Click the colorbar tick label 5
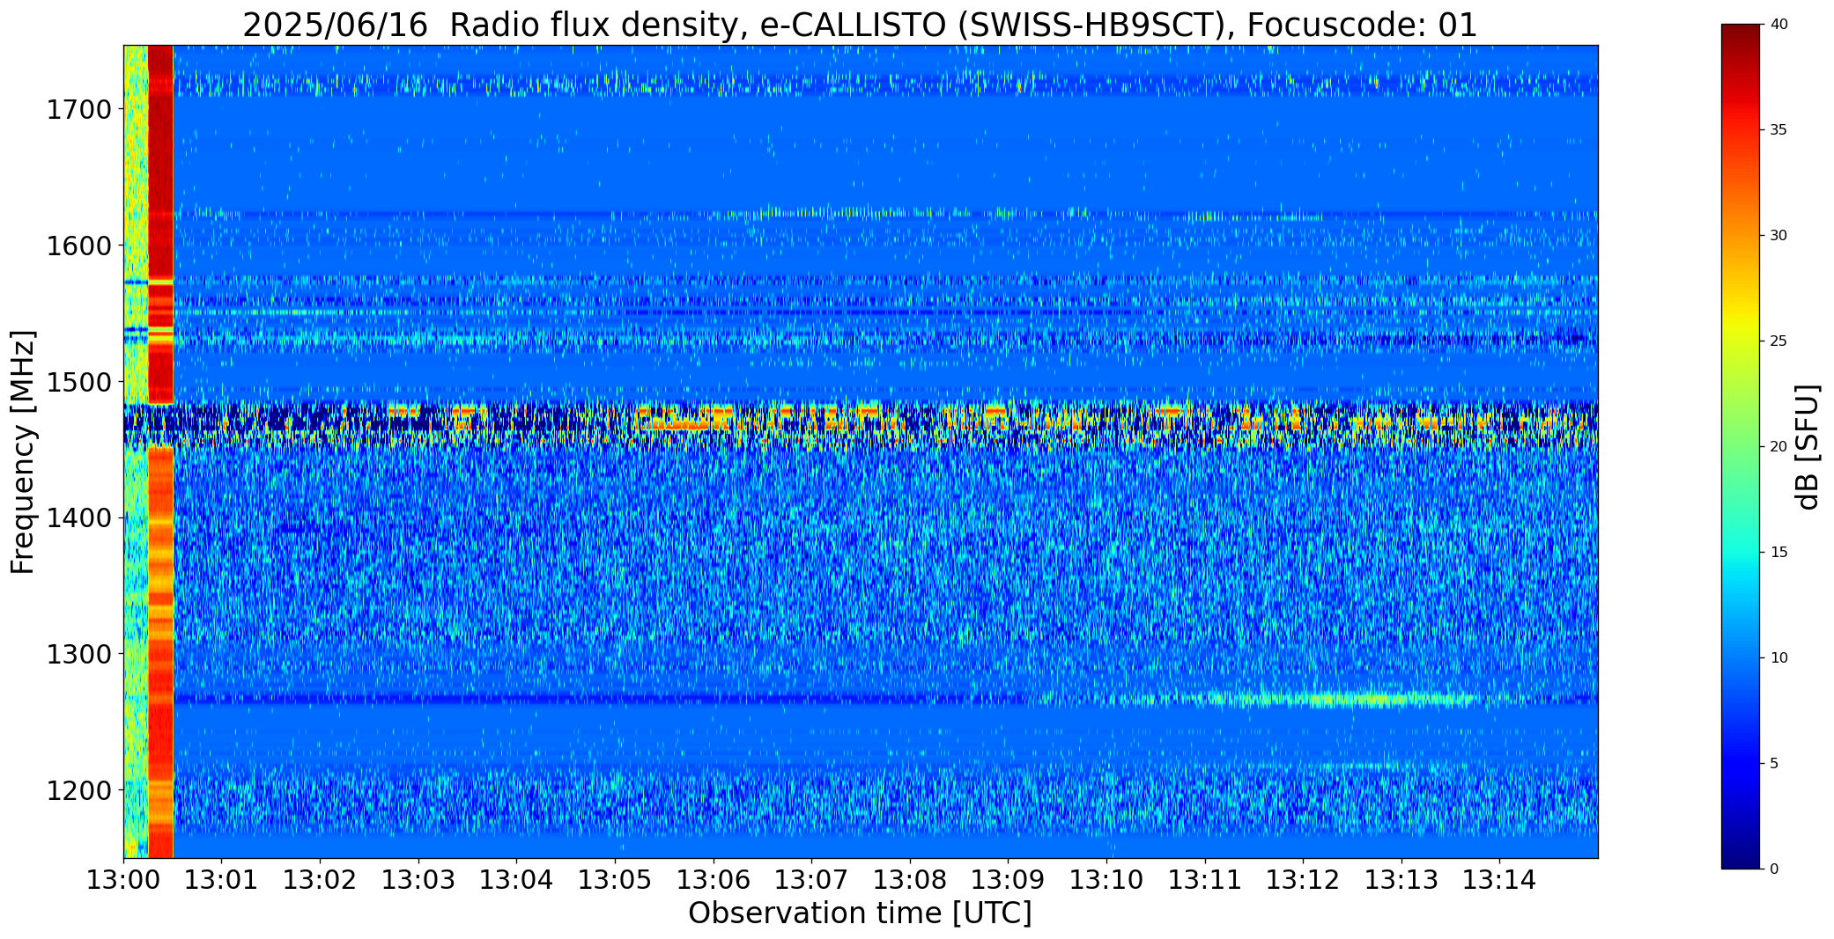The height and width of the screenshot is (939, 1834). click(x=1774, y=764)
